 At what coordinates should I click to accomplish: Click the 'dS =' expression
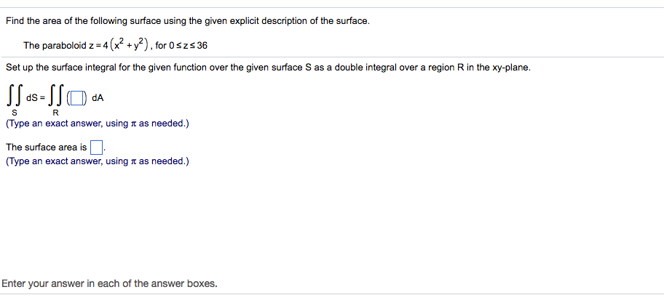pos(34,99)
